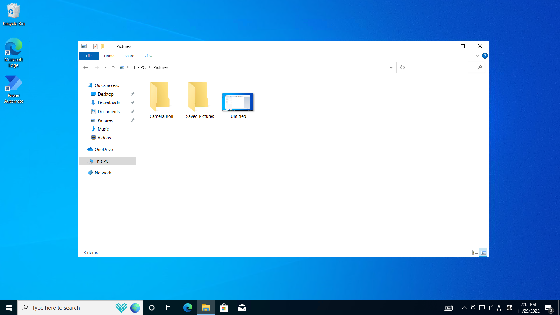Image resolution: width=560 pixels, height=315 pixels.
Task: Go back using the Back arrow
Action: click(85, 67)
